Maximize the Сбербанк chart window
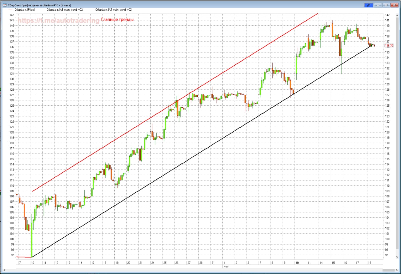 [386, 5]
